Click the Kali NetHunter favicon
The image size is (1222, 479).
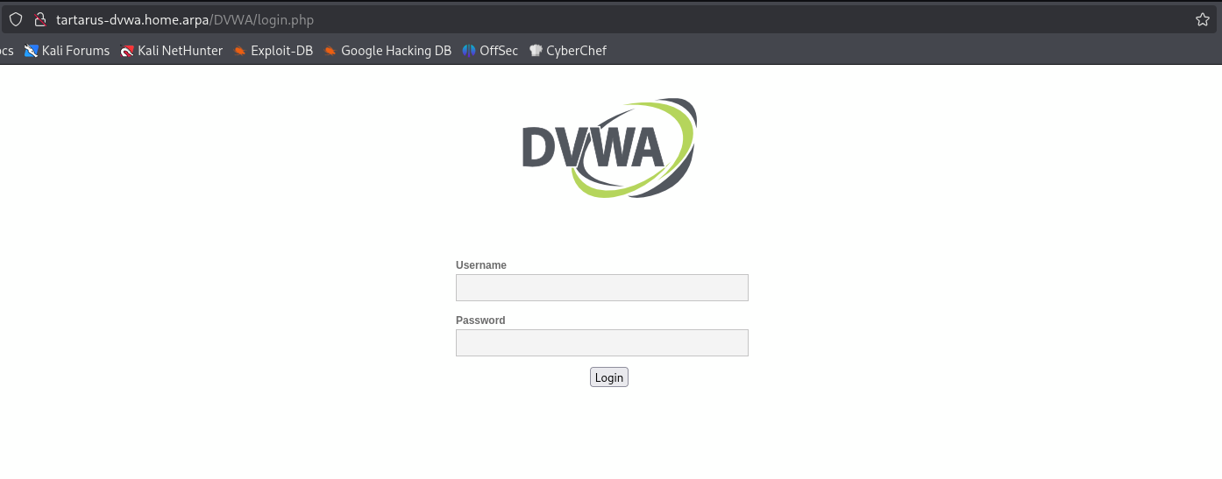pos(127,51)
